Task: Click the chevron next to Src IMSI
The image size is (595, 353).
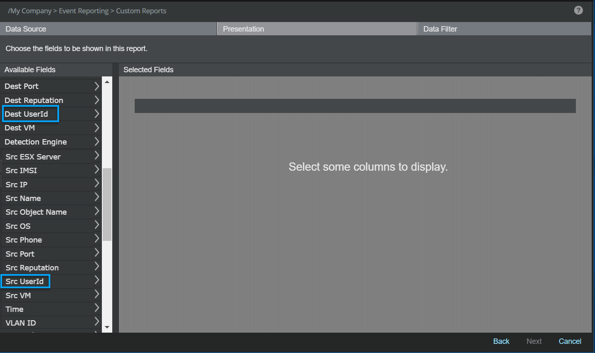Action: [x=96, y=170]
